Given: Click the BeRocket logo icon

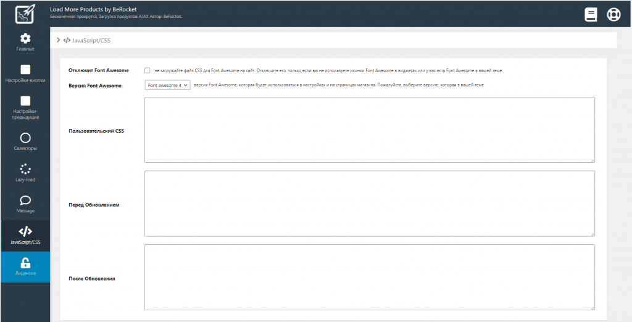Looking at the screenshot, I should pyautogui.click(x=25, y=14).
